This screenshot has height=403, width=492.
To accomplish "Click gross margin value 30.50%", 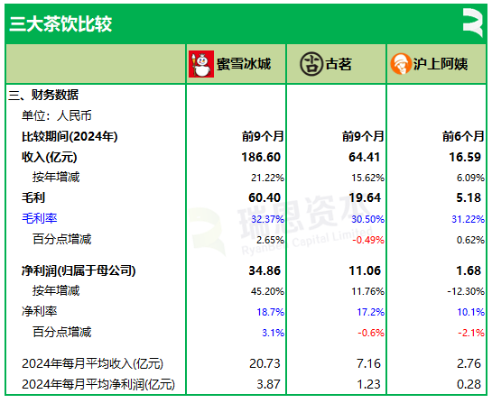I will pos(367,219).
